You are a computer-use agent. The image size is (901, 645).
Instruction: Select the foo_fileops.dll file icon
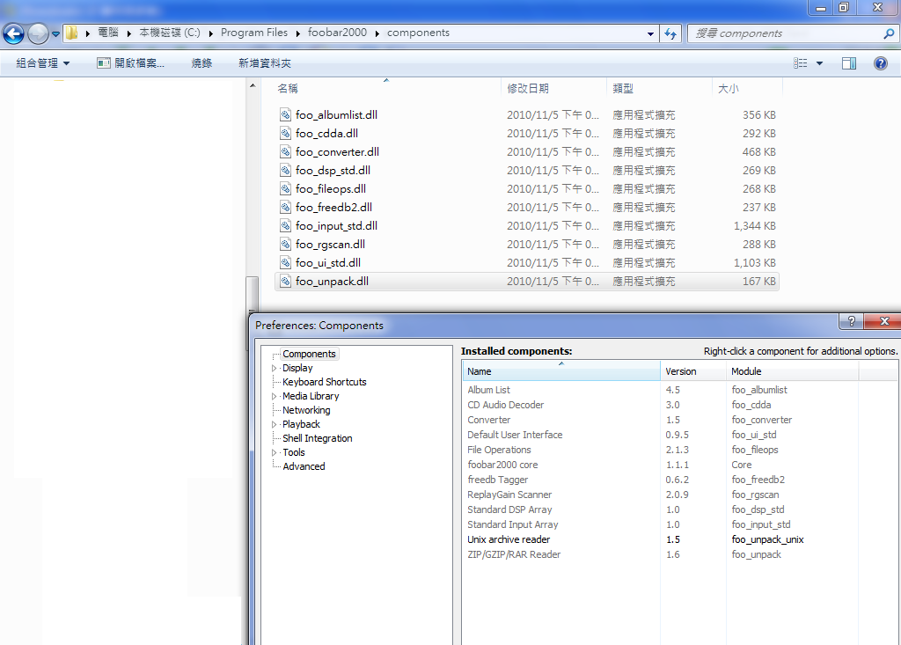(285, 188)
